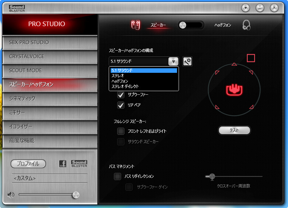Click the listener head icon in circle
288x208 pixels.
pos(234,90)
